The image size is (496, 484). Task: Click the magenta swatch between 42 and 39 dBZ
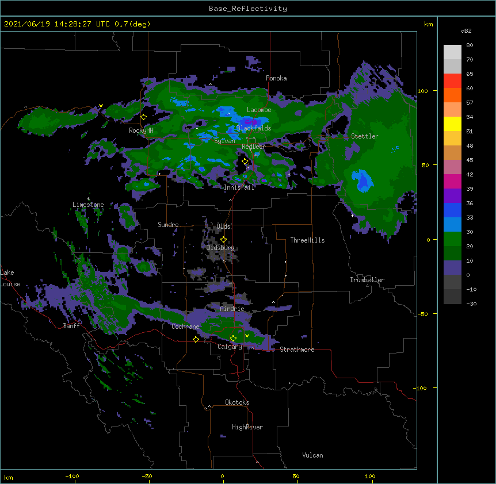point(452,181)
